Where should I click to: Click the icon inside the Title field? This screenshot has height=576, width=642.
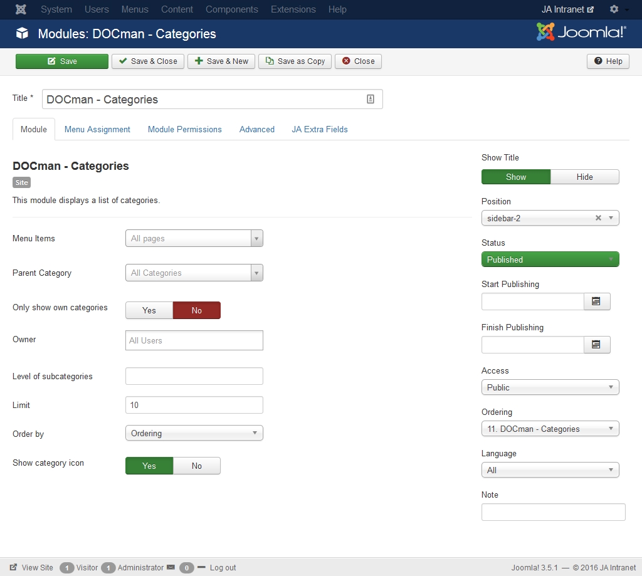(x=370, y=99)
